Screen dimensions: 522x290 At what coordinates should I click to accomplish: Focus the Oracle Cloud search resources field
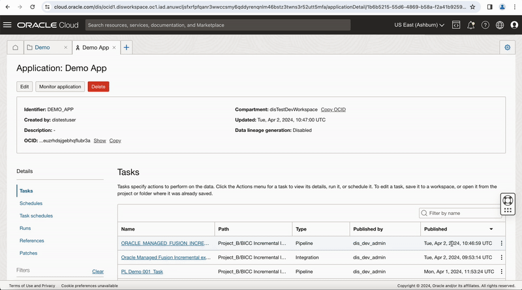click(x=218, y=25)
